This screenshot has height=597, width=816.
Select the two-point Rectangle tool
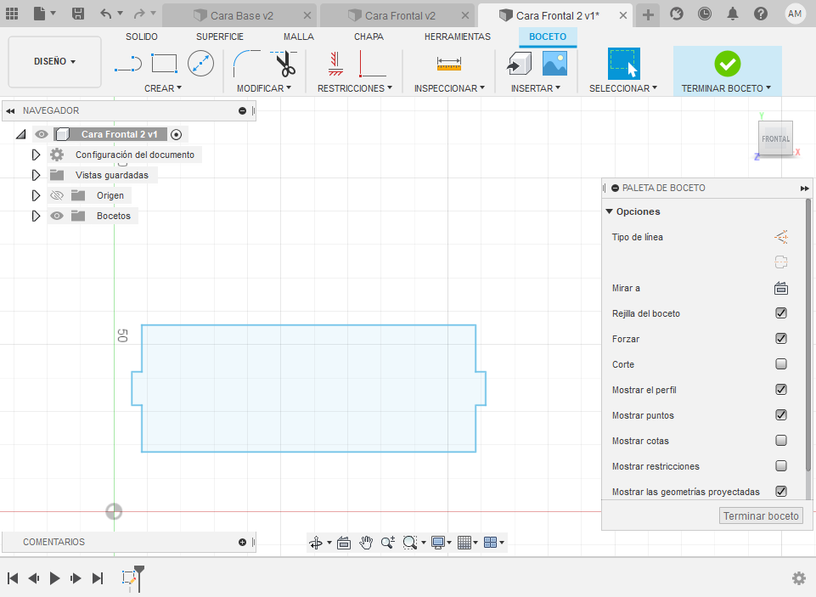165,64
